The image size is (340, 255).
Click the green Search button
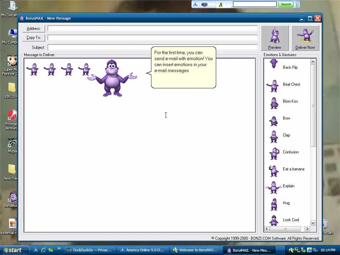pos(286,4)
